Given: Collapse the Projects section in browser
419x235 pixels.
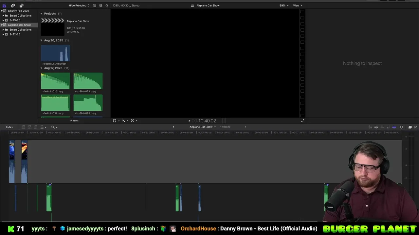Looking at the screenshot, I should (x=41, y=13).
